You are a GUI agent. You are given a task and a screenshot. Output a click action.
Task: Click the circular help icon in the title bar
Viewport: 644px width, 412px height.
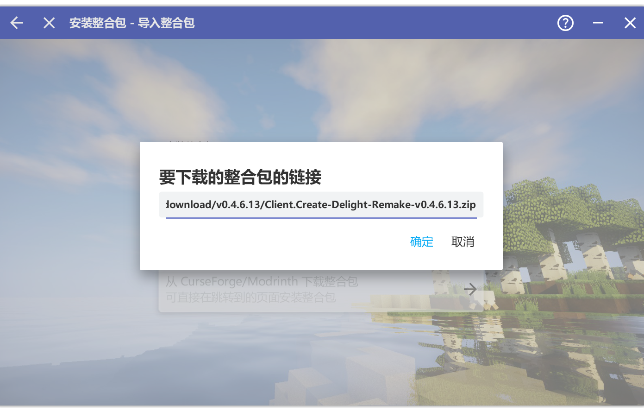tap(565, 22)
